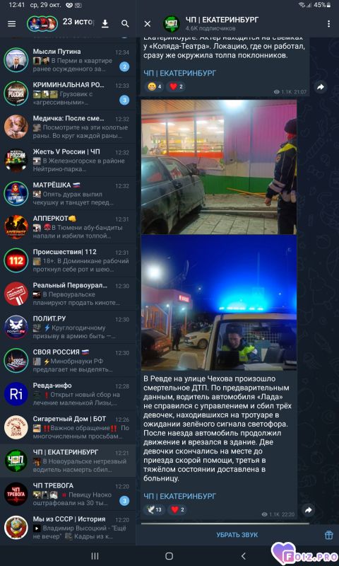Tap the download arrow icon in header
This screenshot has height=566, width=339.
click(105, 24)
